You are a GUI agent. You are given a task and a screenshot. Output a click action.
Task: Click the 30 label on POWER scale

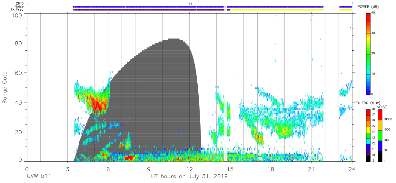373,33
